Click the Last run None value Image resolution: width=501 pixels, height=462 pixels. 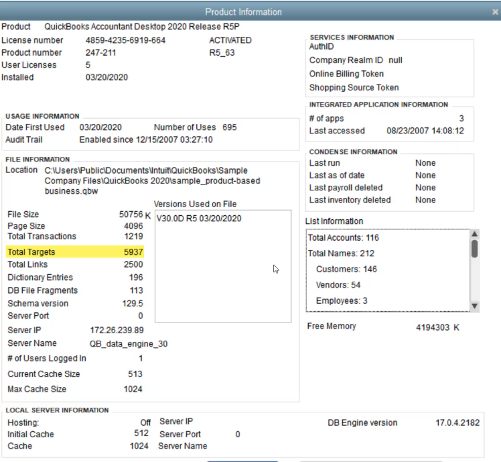click(x=425, y=163)
